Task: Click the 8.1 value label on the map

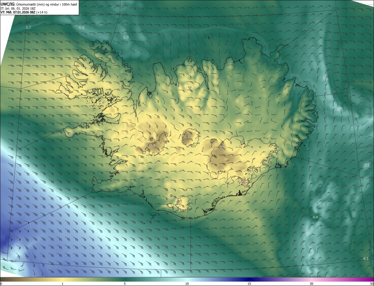Action: pos(325,78)
